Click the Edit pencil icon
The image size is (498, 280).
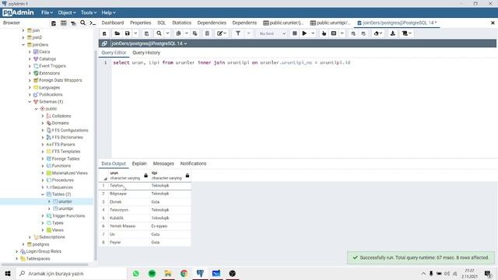tap(219, 33)
